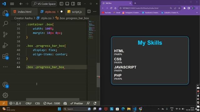Expand the bookmarks overflow arrow
Image resolution: width=200 pixels, height=112 pixels.
coord(197,12)
